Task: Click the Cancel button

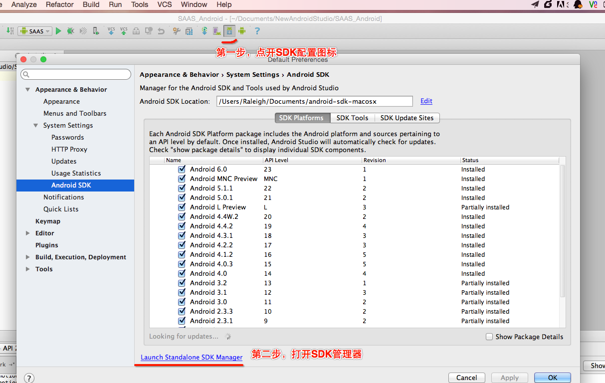Action: 467,378
